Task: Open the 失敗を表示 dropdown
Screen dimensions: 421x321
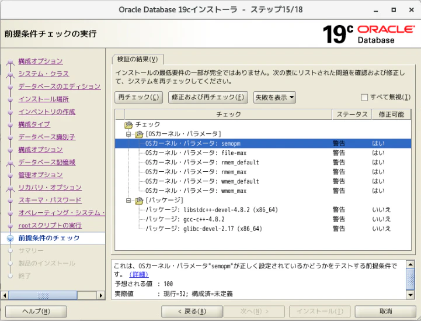Action: click(274, 97)
